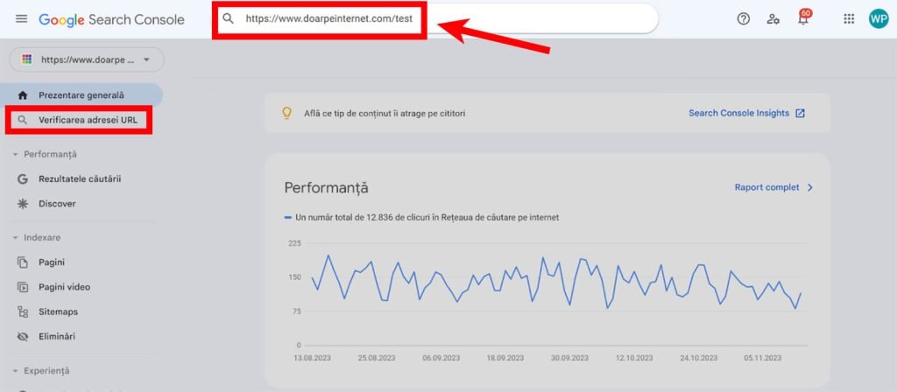897x392 pixels.
Task: Click the property favicon in selector
Action: tap(27, 59)
